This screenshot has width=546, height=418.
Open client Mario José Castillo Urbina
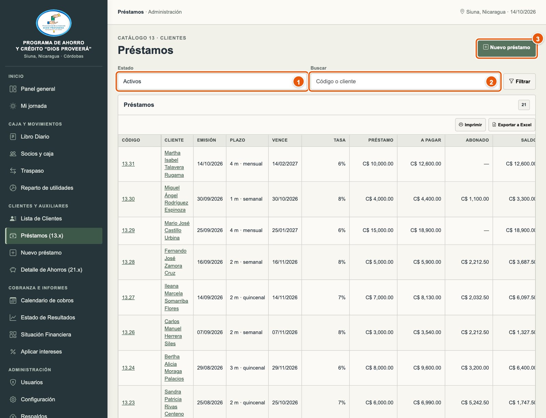(177, 230)
